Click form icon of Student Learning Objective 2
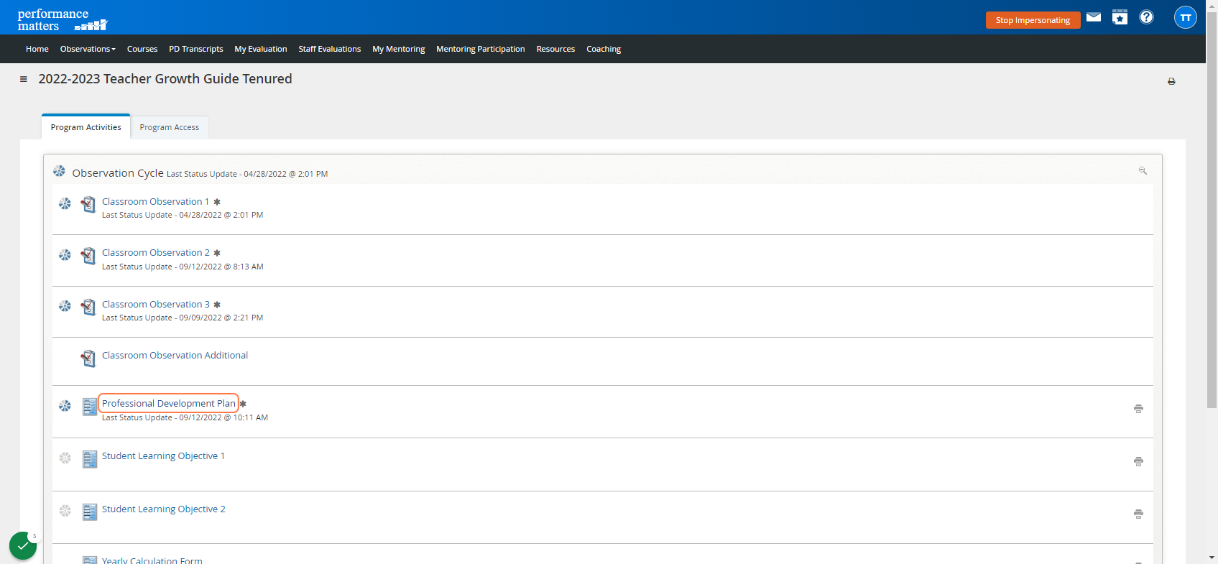This screenshot has width=1218, height=564. pos(89,512)
